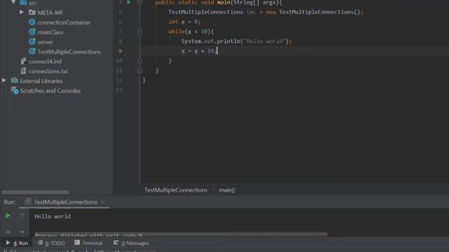Click TestMultipleConnections breadcrumb
The width and height of the screenshot is (449, 252).
pyautogui.click(x=176, y=190)
